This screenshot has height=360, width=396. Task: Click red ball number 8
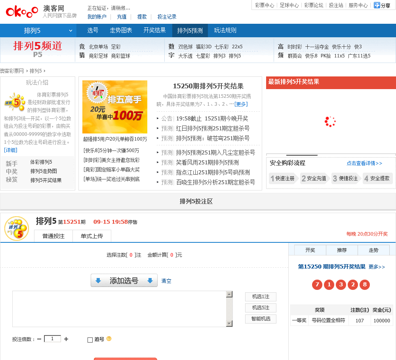point(365,285)
